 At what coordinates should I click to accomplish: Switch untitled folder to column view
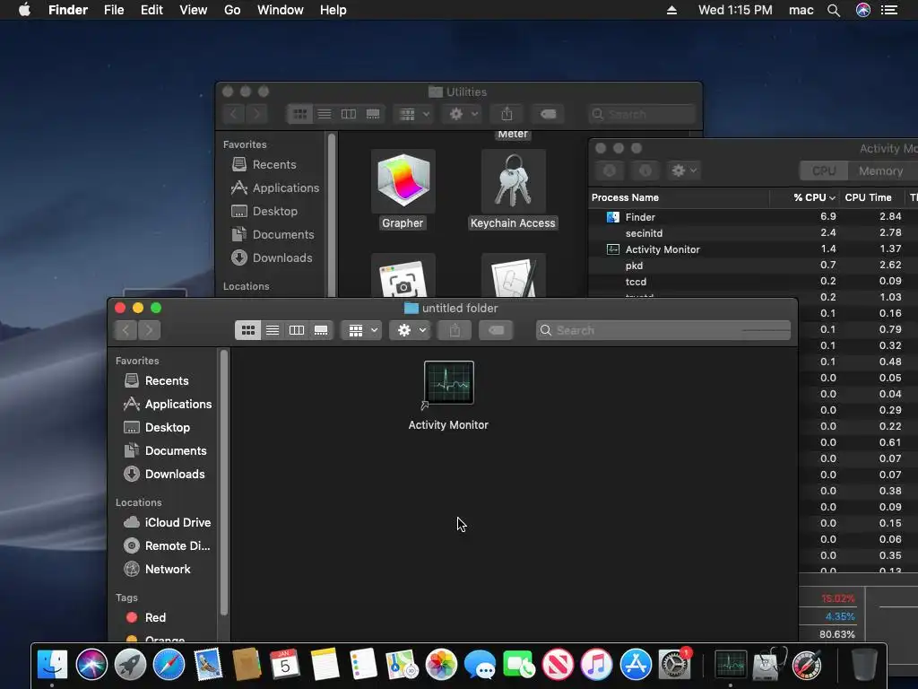pos(297,330)
